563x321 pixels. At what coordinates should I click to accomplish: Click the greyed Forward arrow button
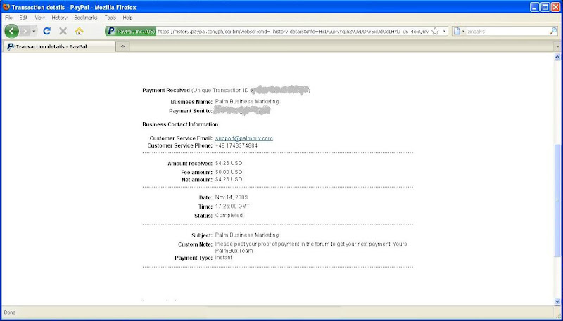pyautogui.click(x=25, y=31)
